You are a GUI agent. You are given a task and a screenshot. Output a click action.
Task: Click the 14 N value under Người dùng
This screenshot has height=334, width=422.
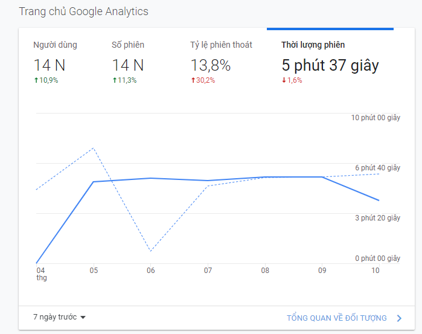click(50, 65)
